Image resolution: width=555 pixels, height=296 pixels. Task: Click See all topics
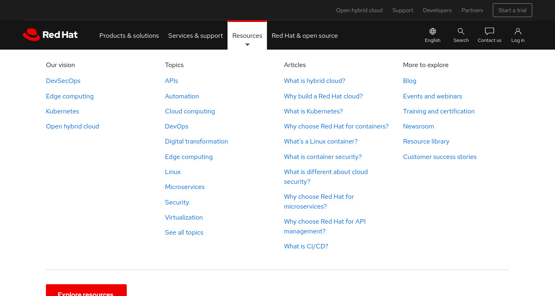pos(184,233)
